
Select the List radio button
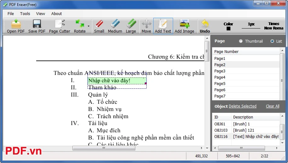272,41
